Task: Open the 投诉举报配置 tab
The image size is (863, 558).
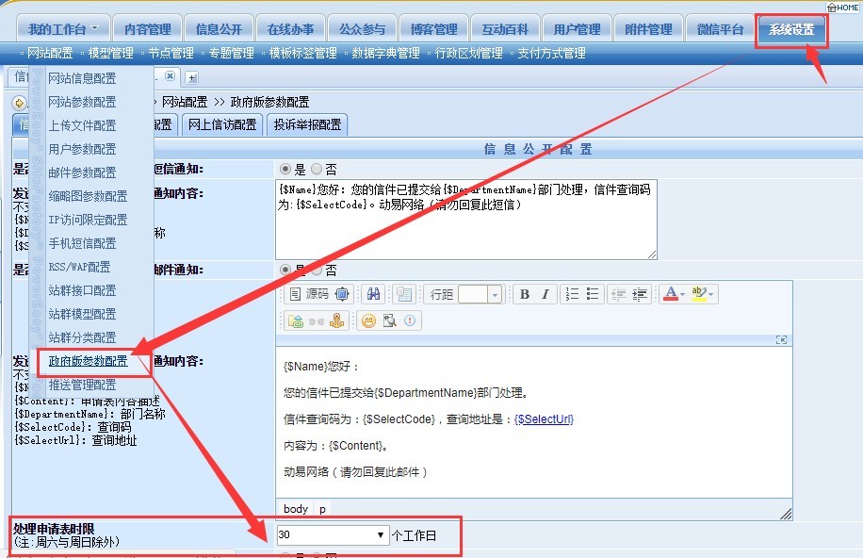Action: click(306, 124)
